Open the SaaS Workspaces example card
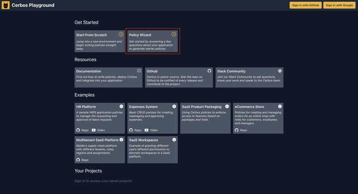The height and width of the screenshot is (194, 358). click(x=152, y=150)
